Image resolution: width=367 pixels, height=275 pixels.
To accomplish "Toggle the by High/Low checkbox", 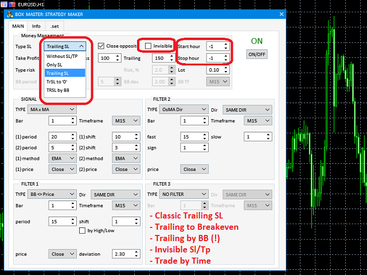I will coord(82,231).
